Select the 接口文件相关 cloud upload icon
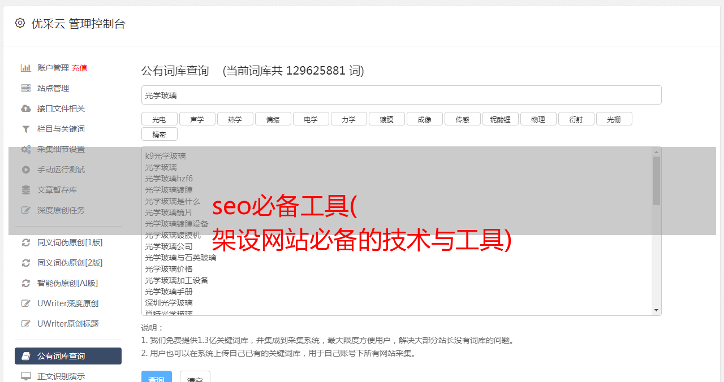The image size is (724, 382). pyautogui.click(x=25, y=108)
